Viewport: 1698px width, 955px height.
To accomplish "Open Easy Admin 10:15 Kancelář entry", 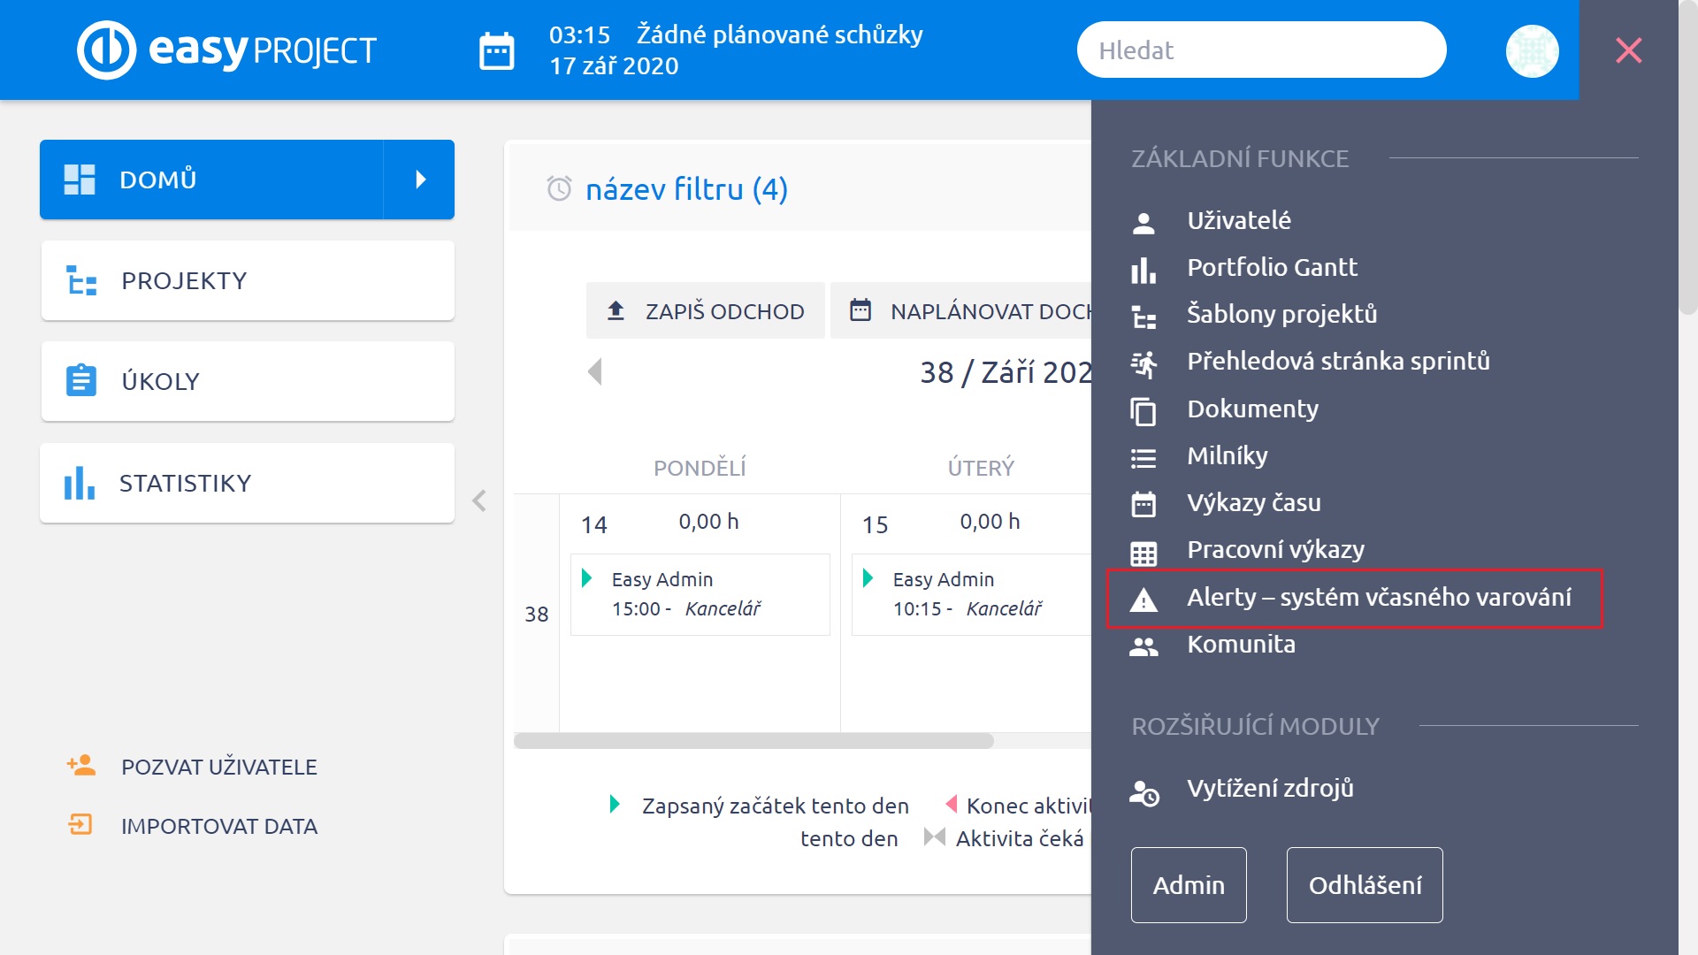I will (x=971, y=594).
